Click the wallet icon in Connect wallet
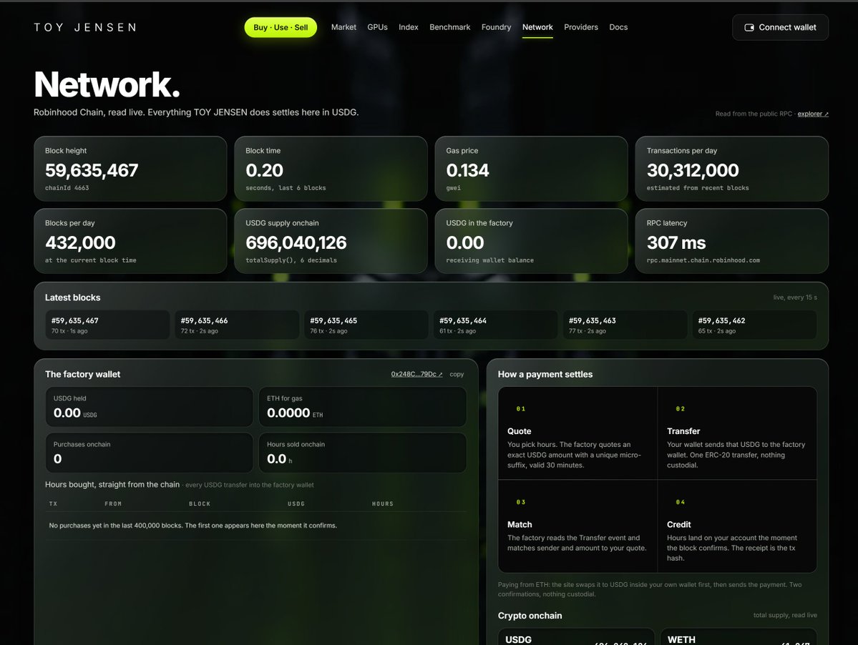858x645 pixels. point(749,27)
